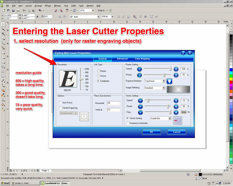Select the Vector job type option

point(98,76)
